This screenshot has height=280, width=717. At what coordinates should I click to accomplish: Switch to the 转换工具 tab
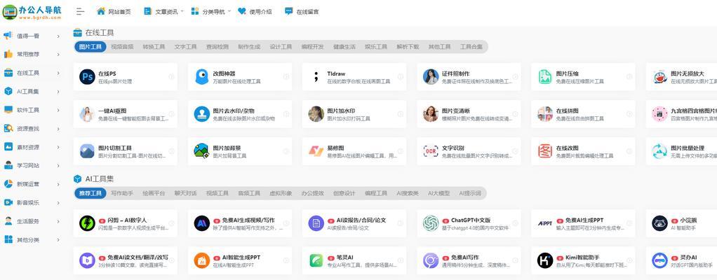pyautogui.click(x=154, y=46)
